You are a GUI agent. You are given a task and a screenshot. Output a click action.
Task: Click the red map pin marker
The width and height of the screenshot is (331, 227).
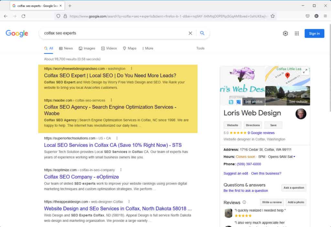287,75
